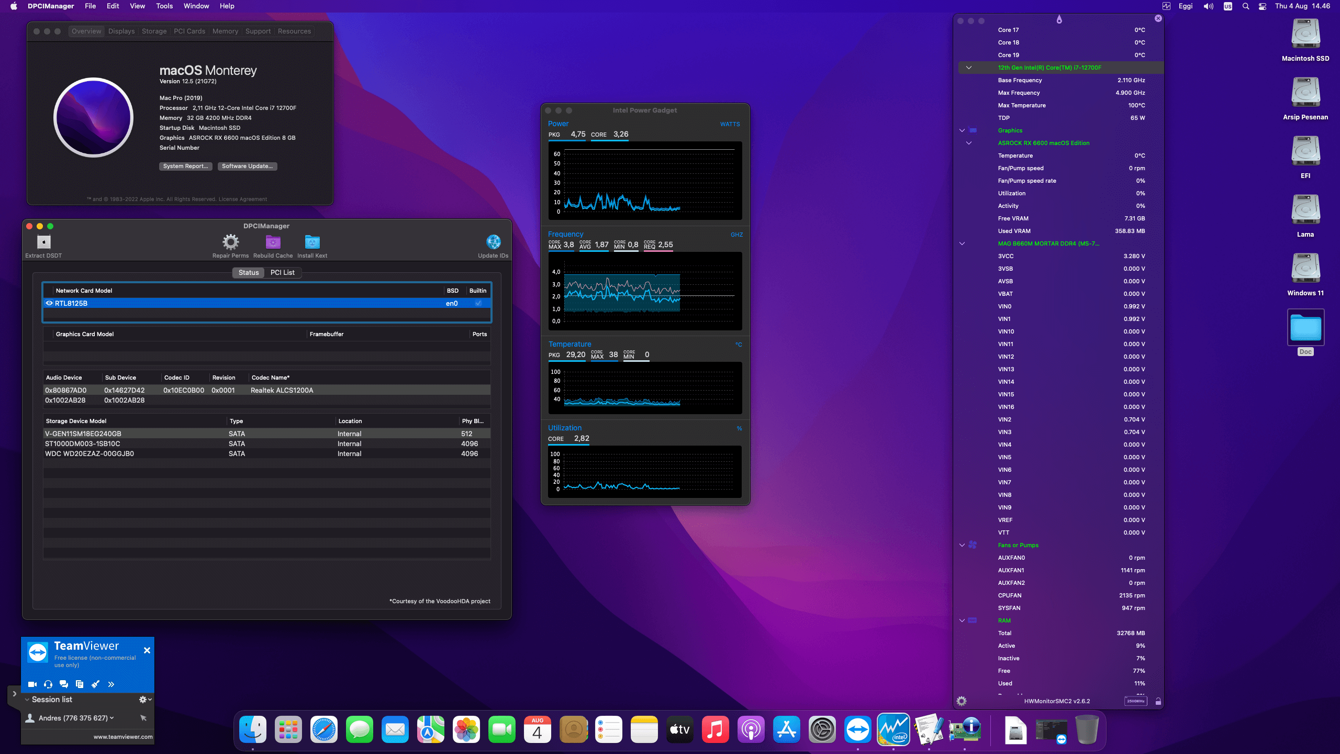Open the Andres session dropdown
Image resolution: width=1340 pixels, height=754 pixels.
111,718
